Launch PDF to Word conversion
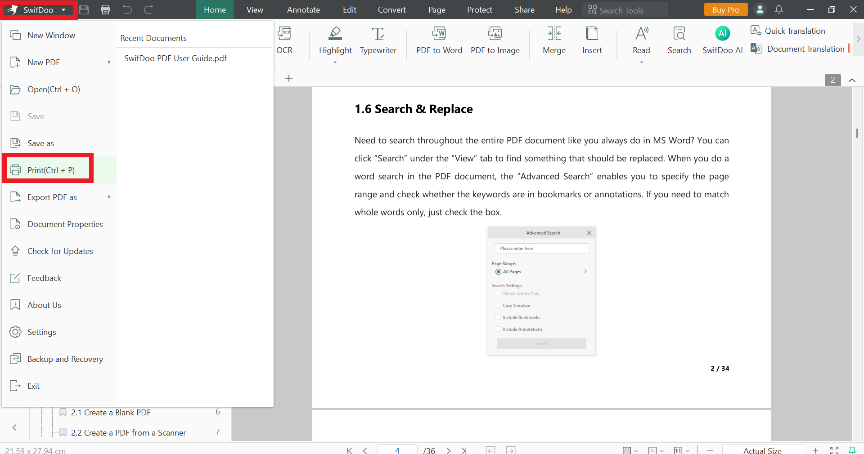The width and height of the screenshot is (864, 454). pos(439,40)
